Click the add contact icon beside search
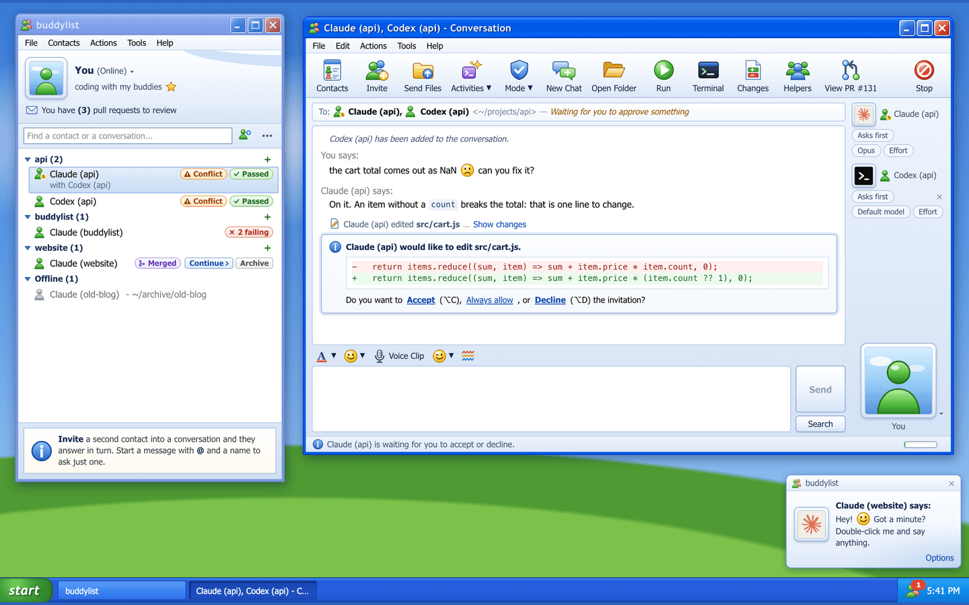Image resolution: width=969 pixels, height=605 pixels. 245,135
